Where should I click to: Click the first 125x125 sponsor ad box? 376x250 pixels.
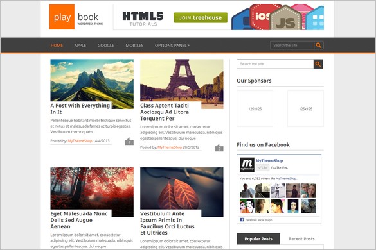click(x=255, y=109)
